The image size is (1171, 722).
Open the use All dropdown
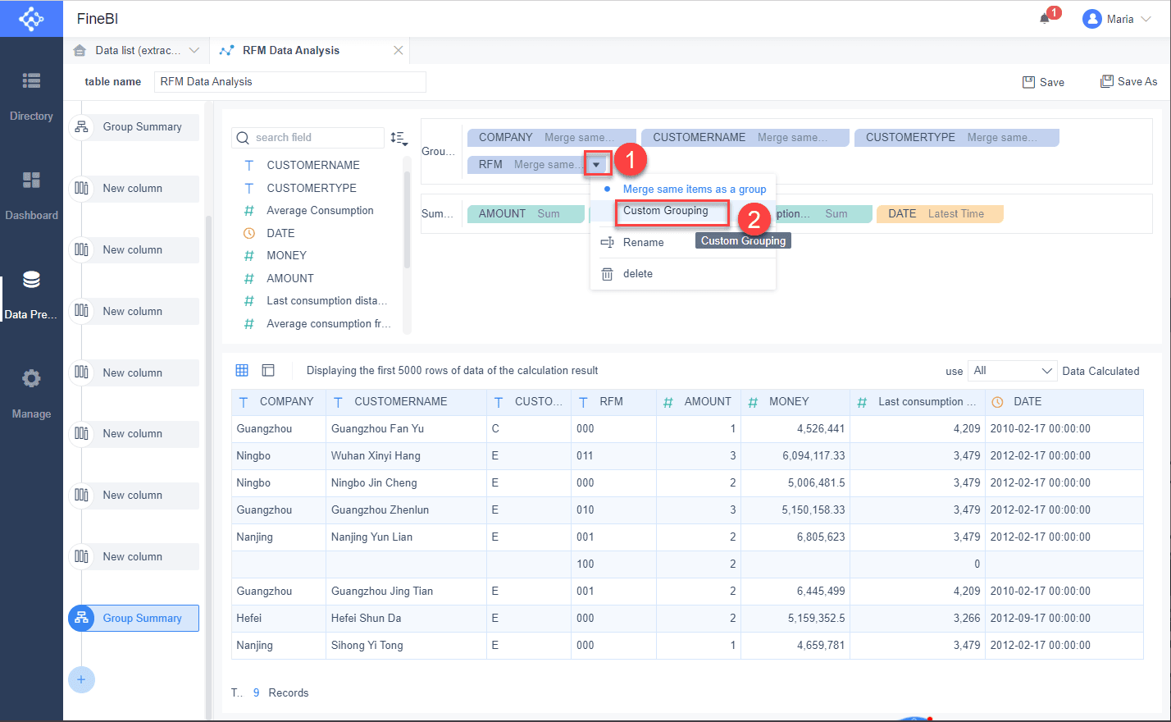[1012, 371]
